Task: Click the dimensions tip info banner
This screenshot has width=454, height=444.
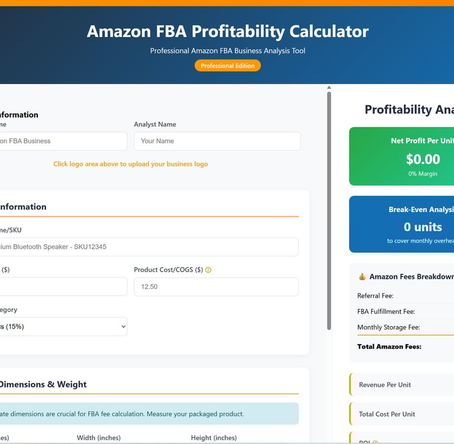Action: 148,414
